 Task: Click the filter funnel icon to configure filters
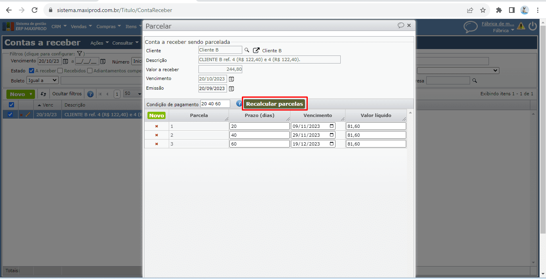coord(80,53)
